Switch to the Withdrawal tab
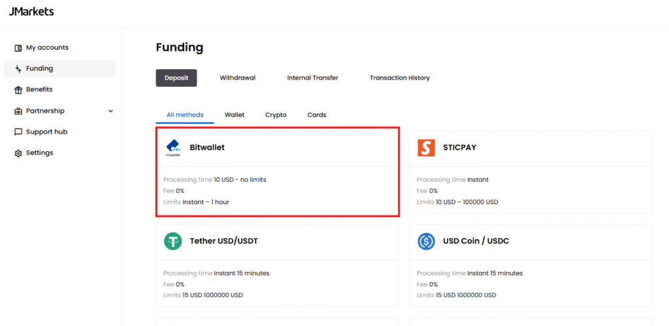 [x=237, y=78]
